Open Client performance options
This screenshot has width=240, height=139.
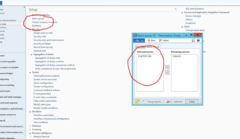(x=46, y=76)
